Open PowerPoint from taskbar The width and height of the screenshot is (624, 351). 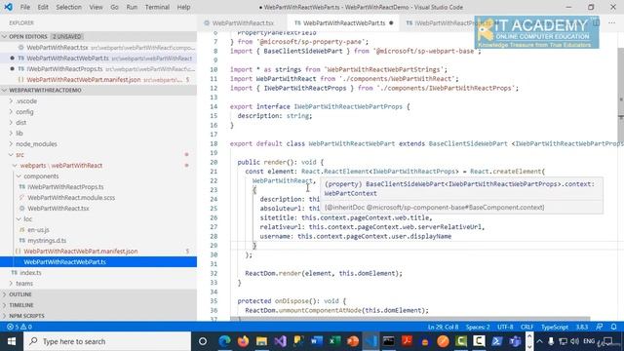tap(353, 341)
